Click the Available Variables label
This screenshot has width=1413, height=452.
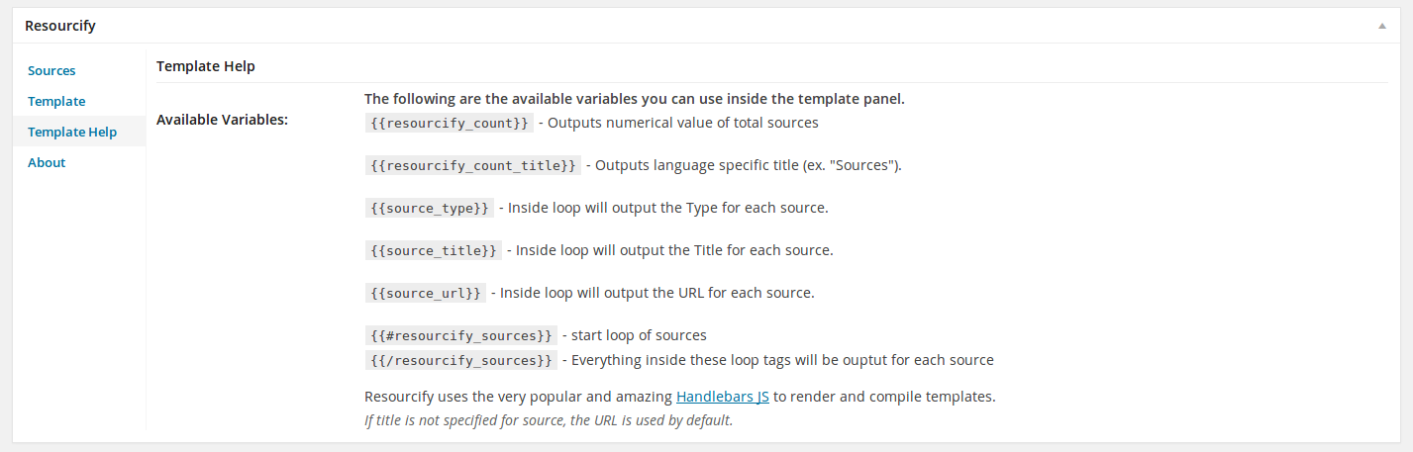click(222, 121)
